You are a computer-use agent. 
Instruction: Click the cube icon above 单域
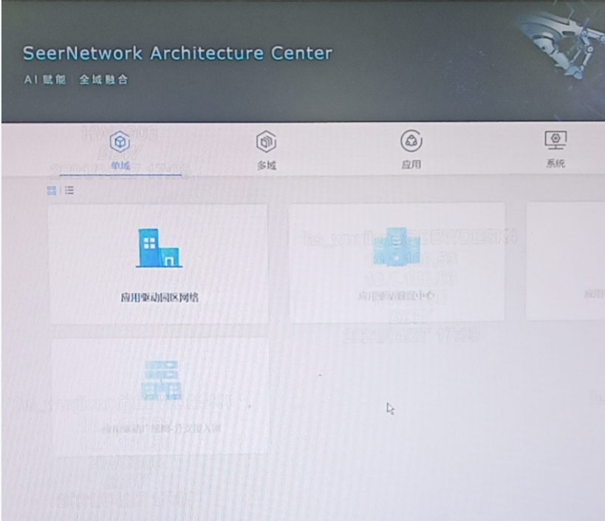(120, 142)
